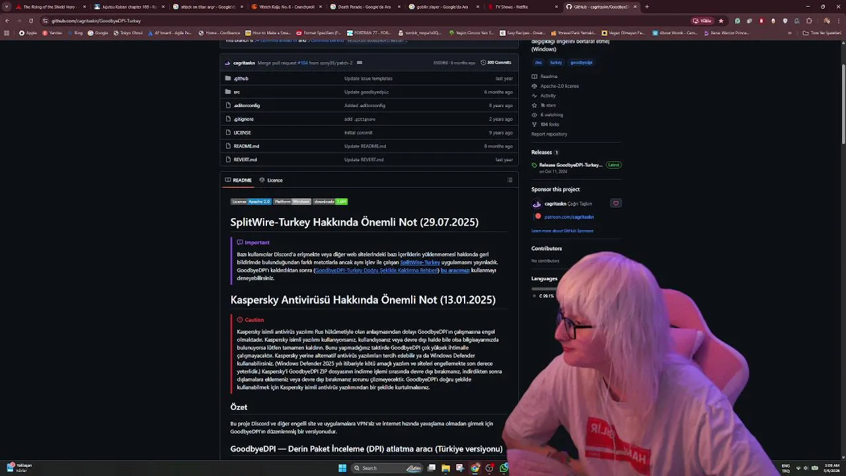Click Report repository link
Screen dimensions: 846x476
pos(549,134)
